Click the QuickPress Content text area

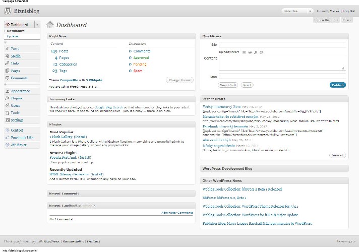click(282, 62)
